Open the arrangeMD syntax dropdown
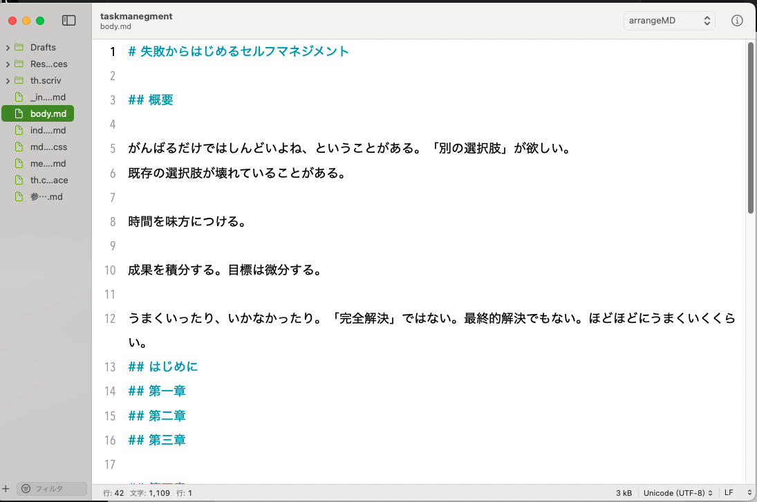 tap(669, 20)
